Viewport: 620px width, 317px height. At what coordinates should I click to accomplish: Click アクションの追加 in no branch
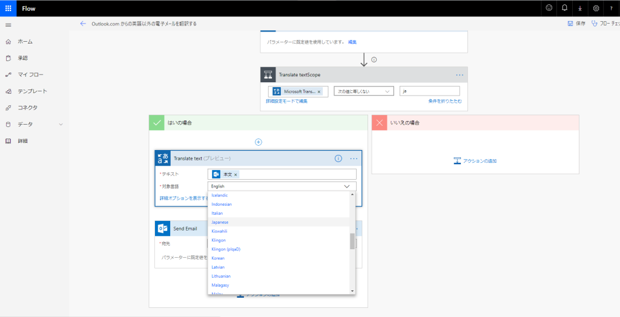point(475,161)
